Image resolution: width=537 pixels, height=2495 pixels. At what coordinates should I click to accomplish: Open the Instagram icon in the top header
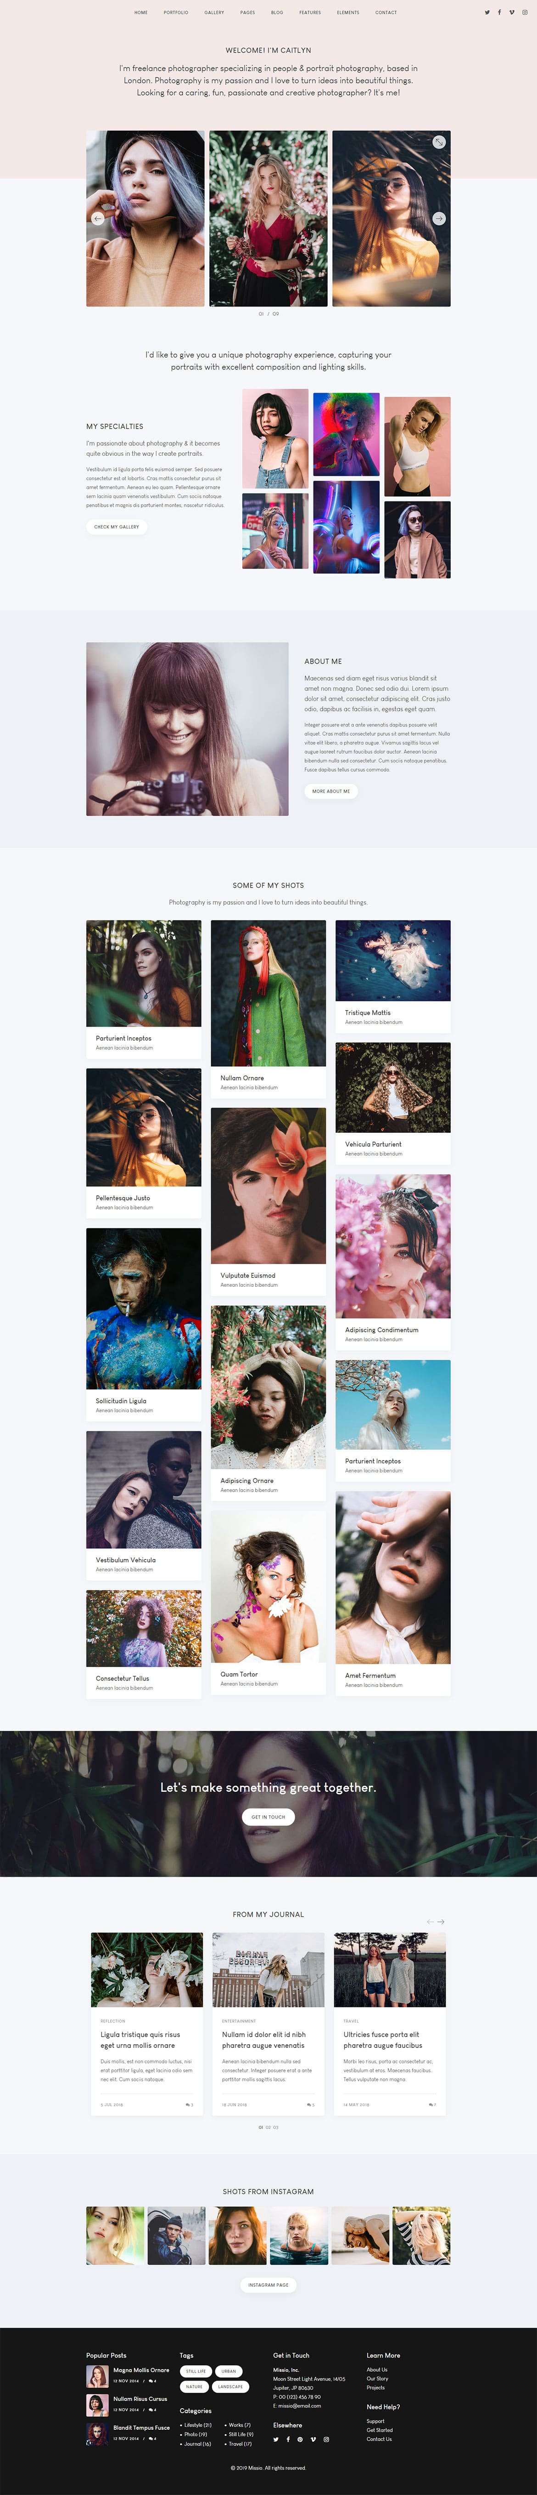525,12
